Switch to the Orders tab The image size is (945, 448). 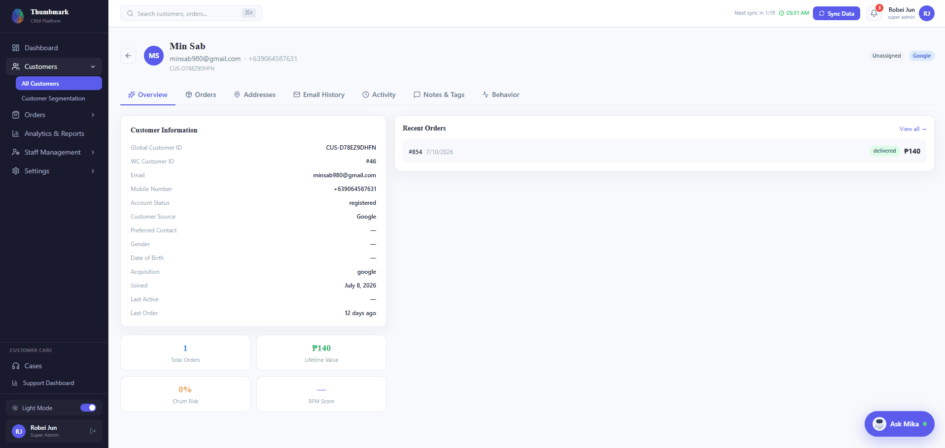pyautogui.click(x=201, y=95)
